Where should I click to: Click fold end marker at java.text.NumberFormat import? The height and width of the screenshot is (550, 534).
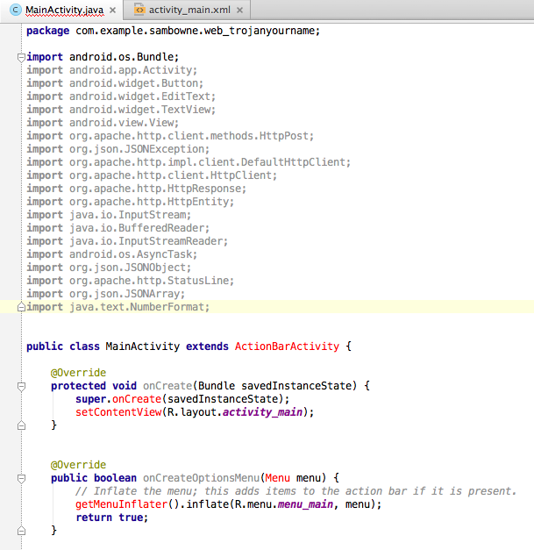point(21,307)
